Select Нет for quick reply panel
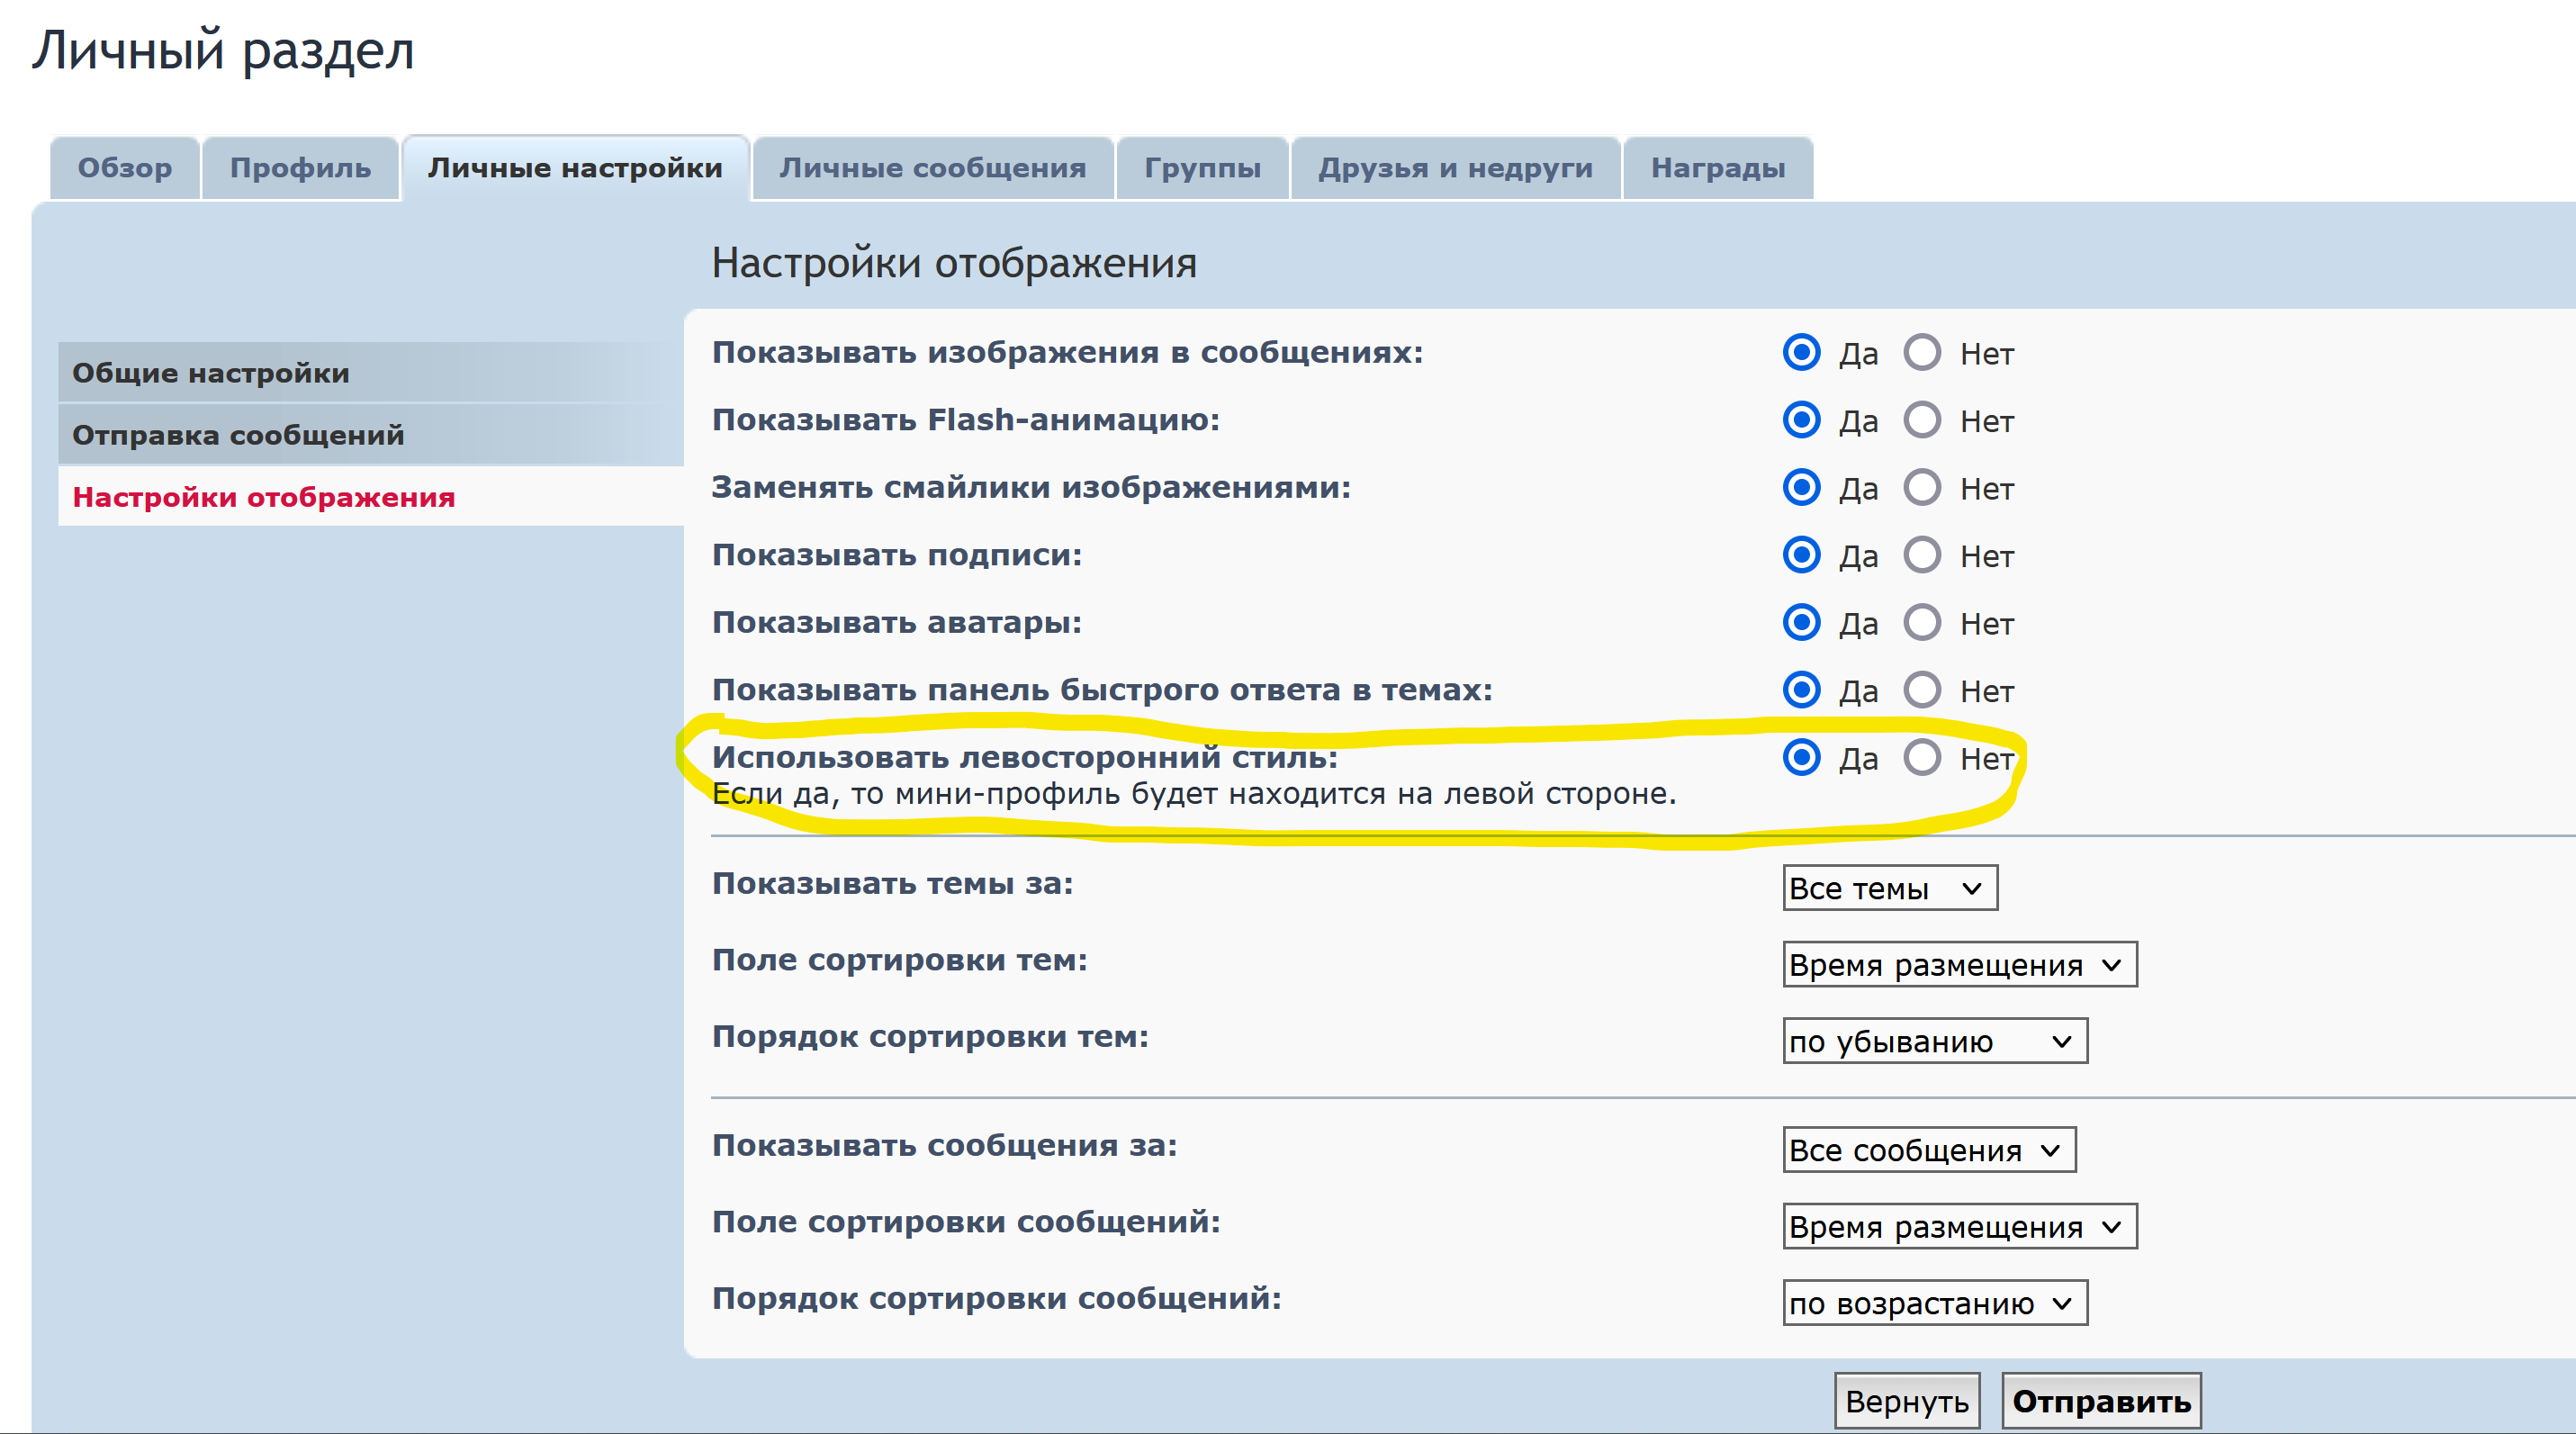The height and width of the screenshot is (1434, 2576). pyautogui.click(x=1921, y=690)
